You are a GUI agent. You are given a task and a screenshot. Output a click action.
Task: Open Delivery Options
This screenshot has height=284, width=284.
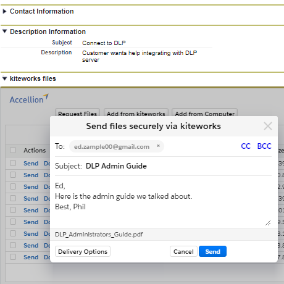(83, 251)
